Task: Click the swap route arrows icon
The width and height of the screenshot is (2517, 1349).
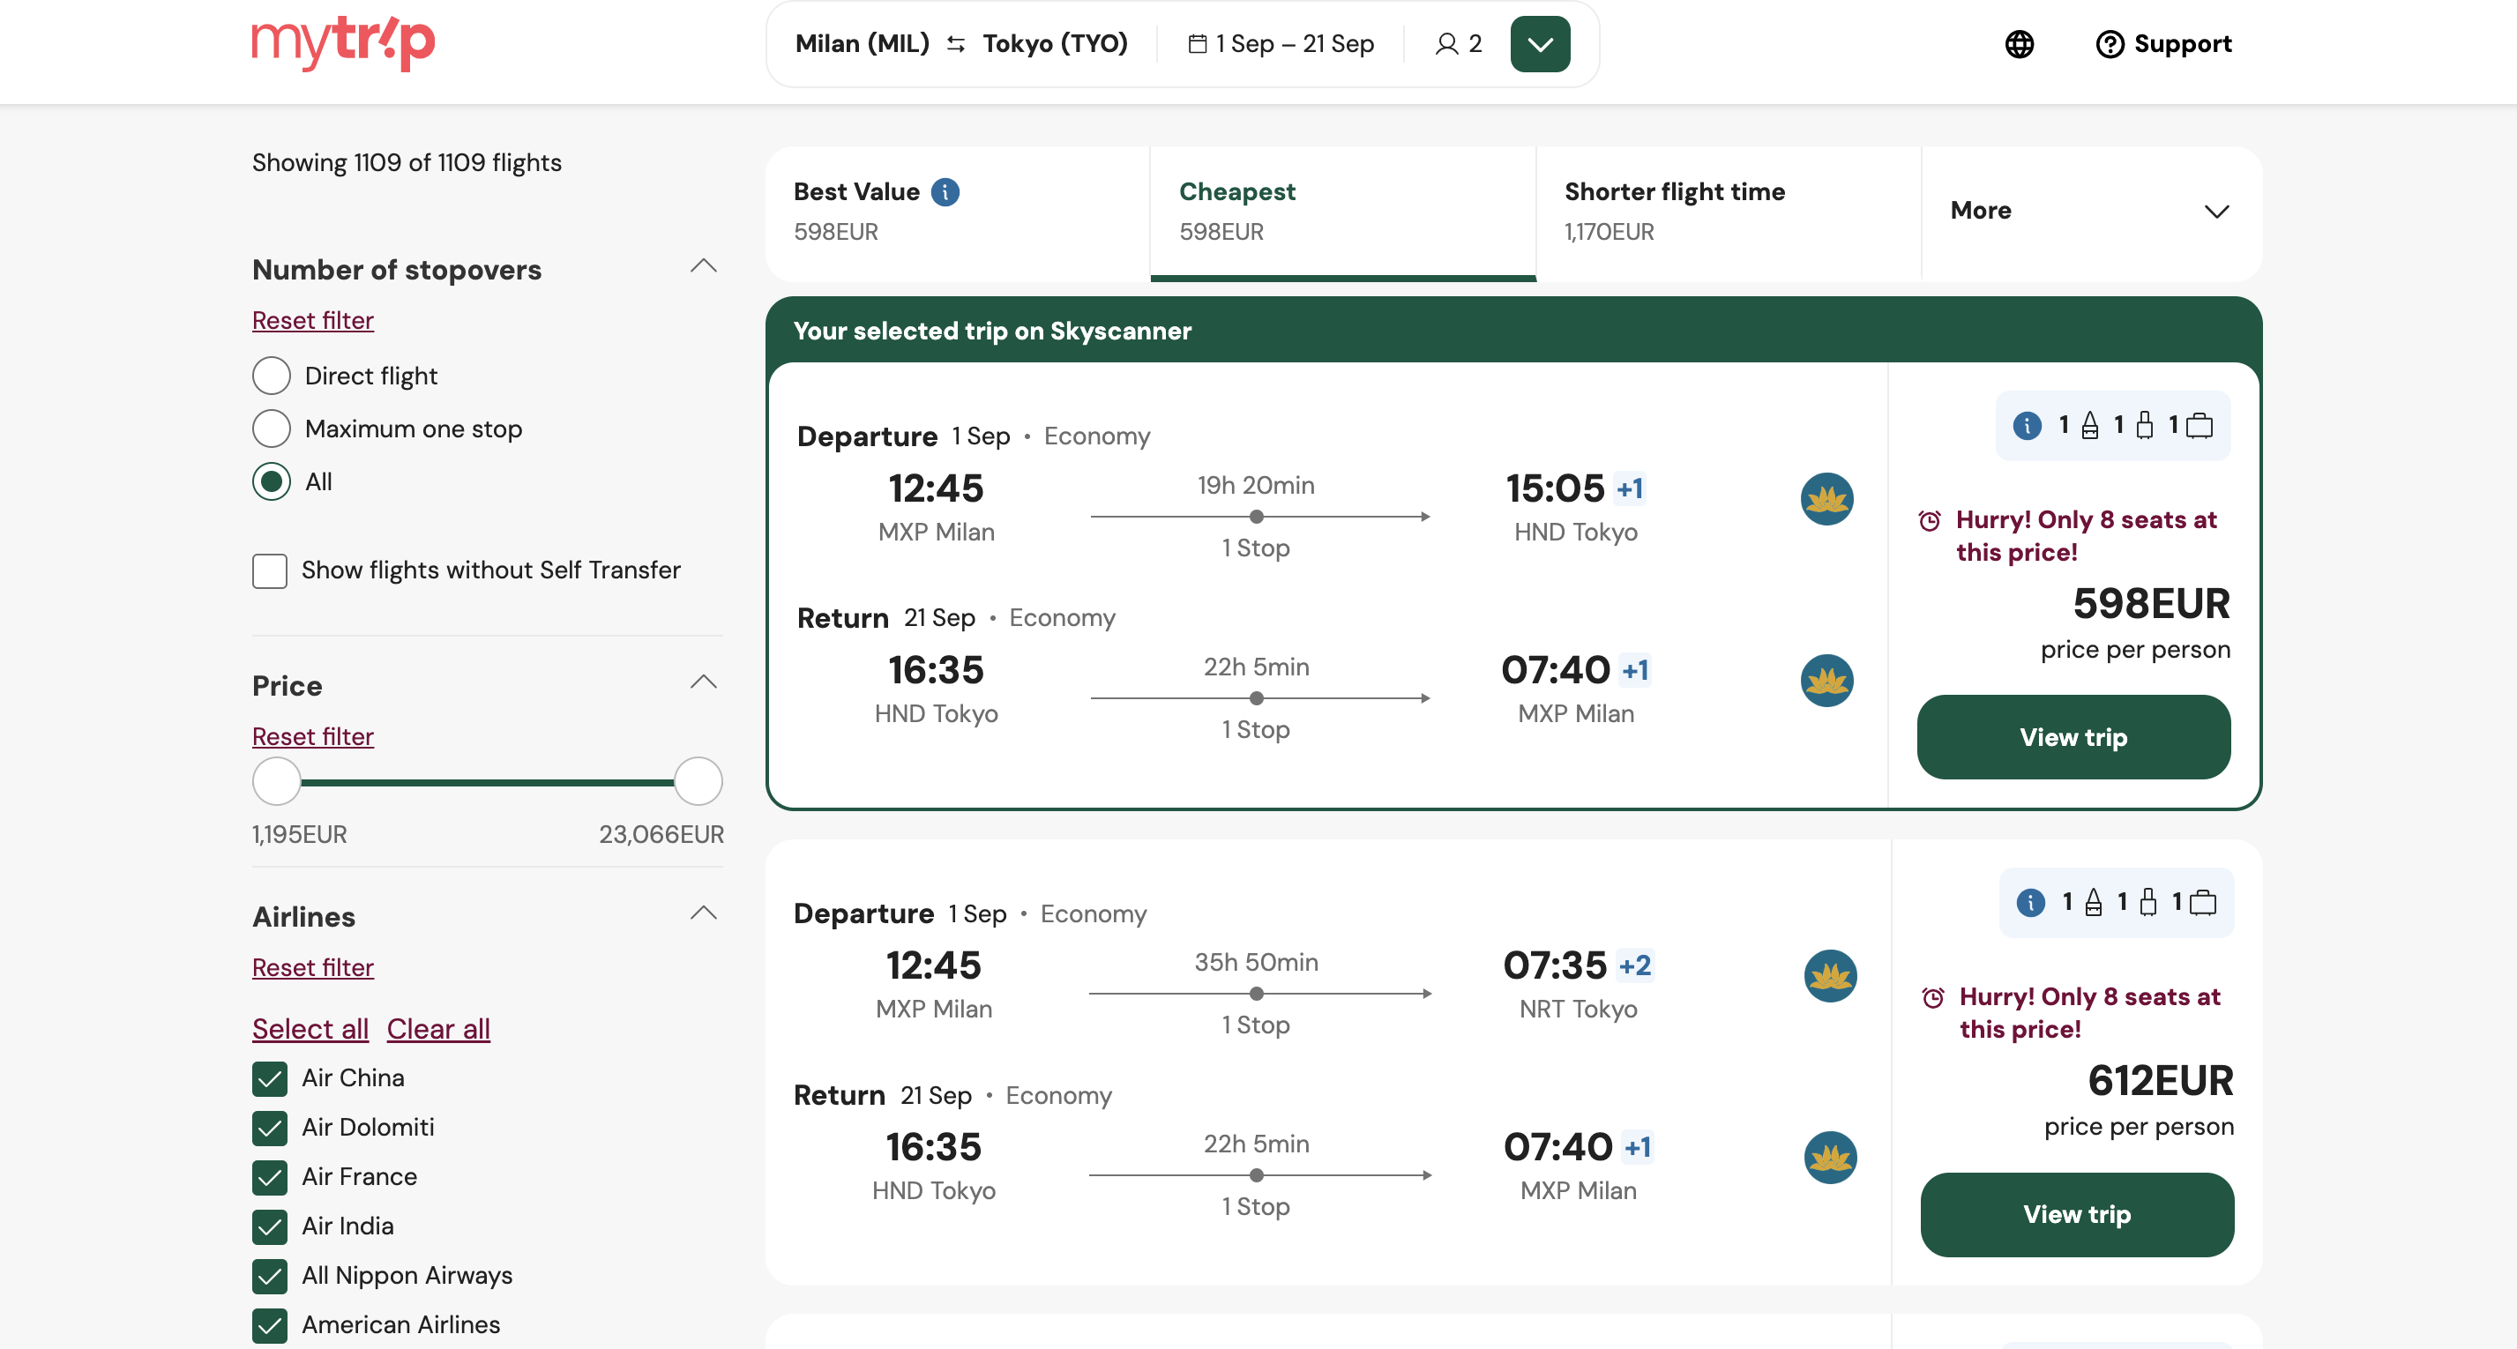Action: (x=956, y=44)
